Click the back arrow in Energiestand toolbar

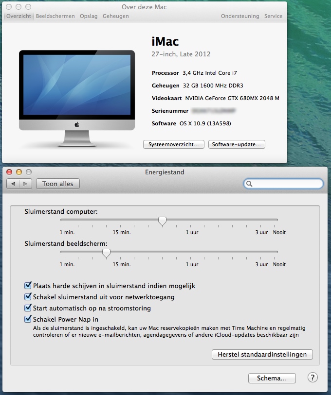tap(13, 184)
